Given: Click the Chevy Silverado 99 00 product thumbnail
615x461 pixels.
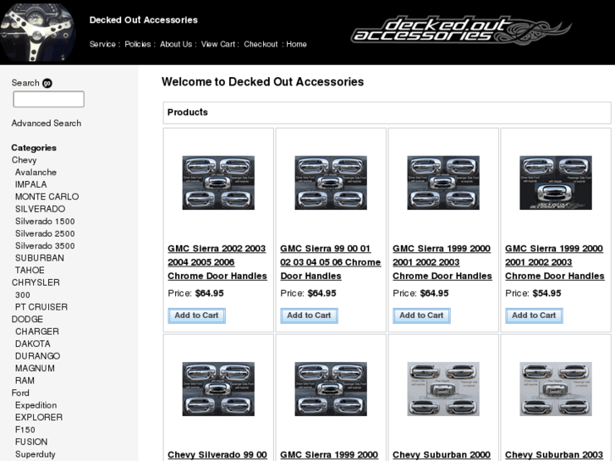Looking at the screenshot, I should (x=218, y=389).
